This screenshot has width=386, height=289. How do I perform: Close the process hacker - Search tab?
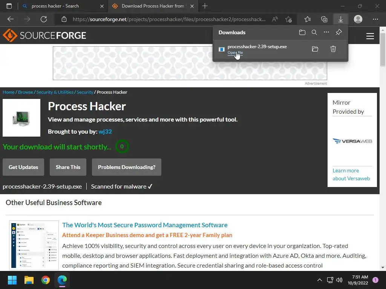coord(102,6)
